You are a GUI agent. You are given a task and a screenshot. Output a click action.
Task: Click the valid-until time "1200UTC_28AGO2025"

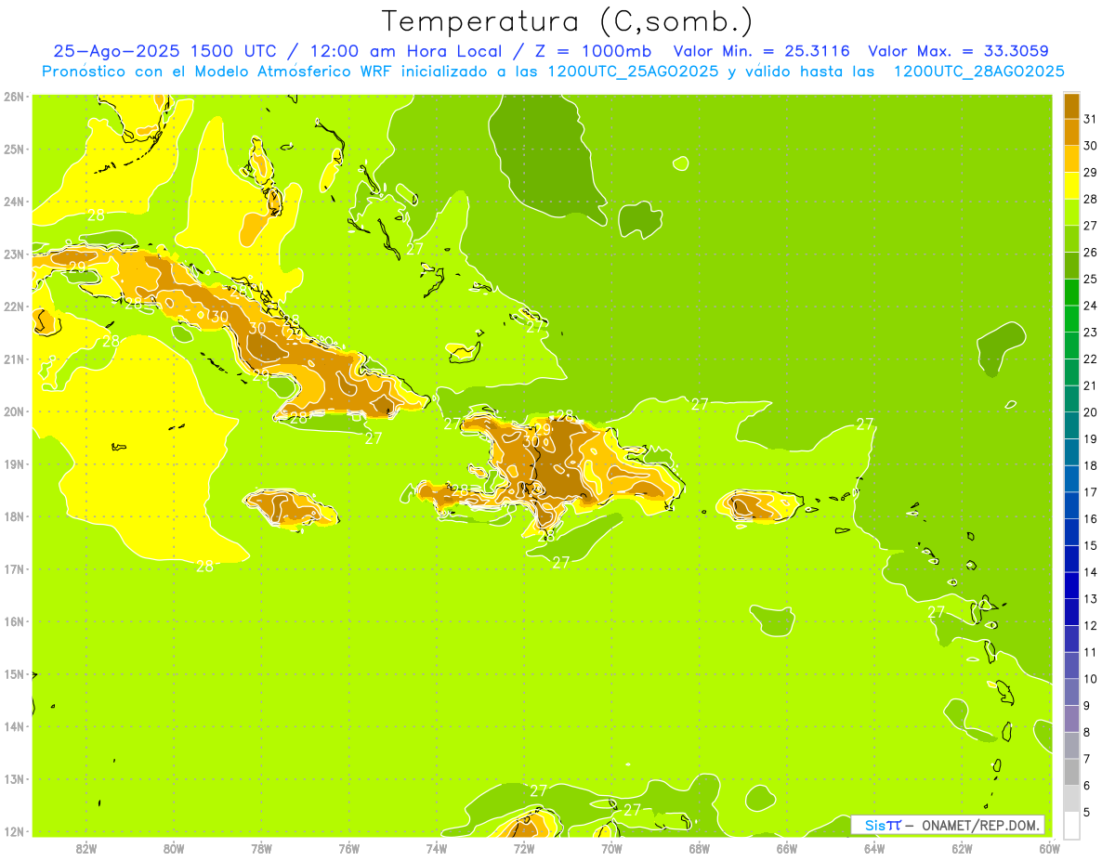pyautogui.click(x=978, y=71)
